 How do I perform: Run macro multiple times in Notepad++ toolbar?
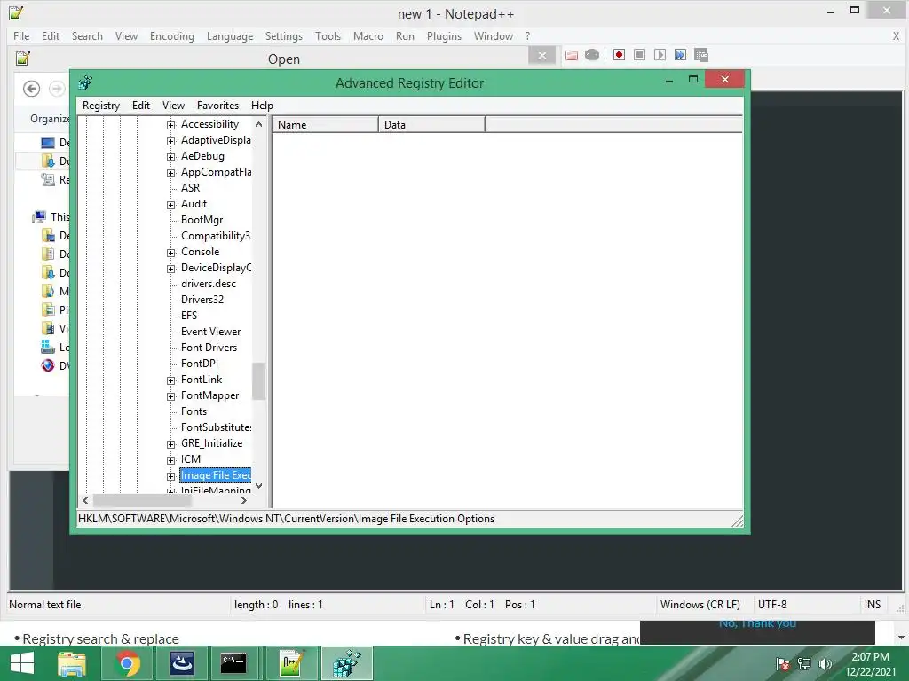click(x=680, y=54)
